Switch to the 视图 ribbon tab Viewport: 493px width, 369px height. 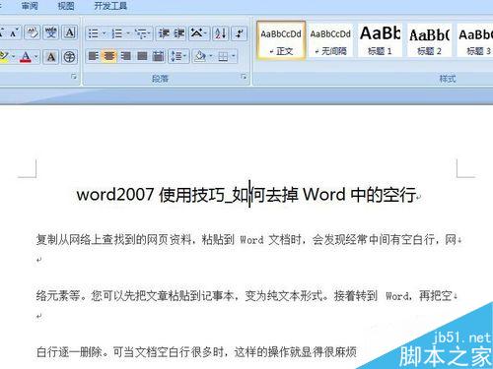(66, 6)
